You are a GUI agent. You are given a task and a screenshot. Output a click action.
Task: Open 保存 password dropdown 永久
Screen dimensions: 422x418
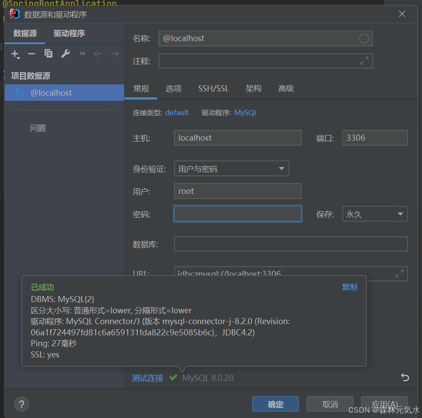[375, 214]
